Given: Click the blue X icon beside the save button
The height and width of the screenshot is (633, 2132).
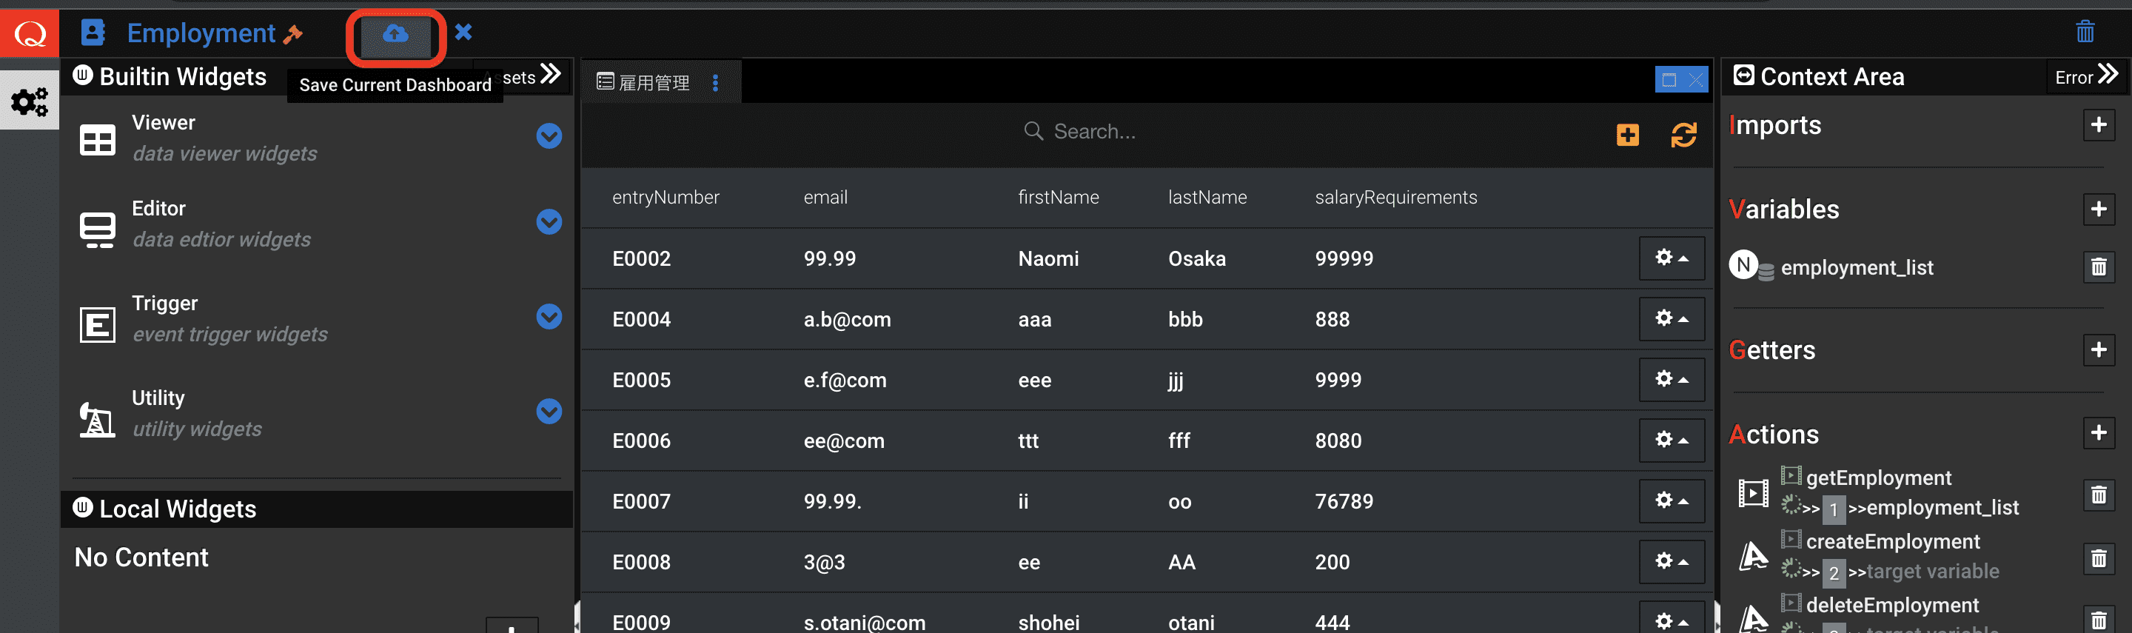Looking at the screenshot, I should (x=463, y=33).
